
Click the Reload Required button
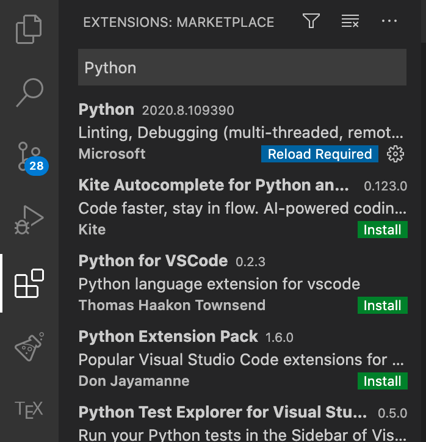tap(320, 154)
